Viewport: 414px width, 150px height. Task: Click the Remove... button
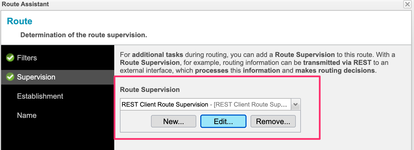[273, 121]
